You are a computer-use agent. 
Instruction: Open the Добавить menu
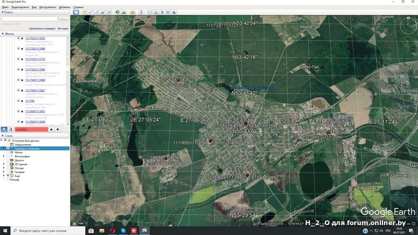click(x=64, y=7)
